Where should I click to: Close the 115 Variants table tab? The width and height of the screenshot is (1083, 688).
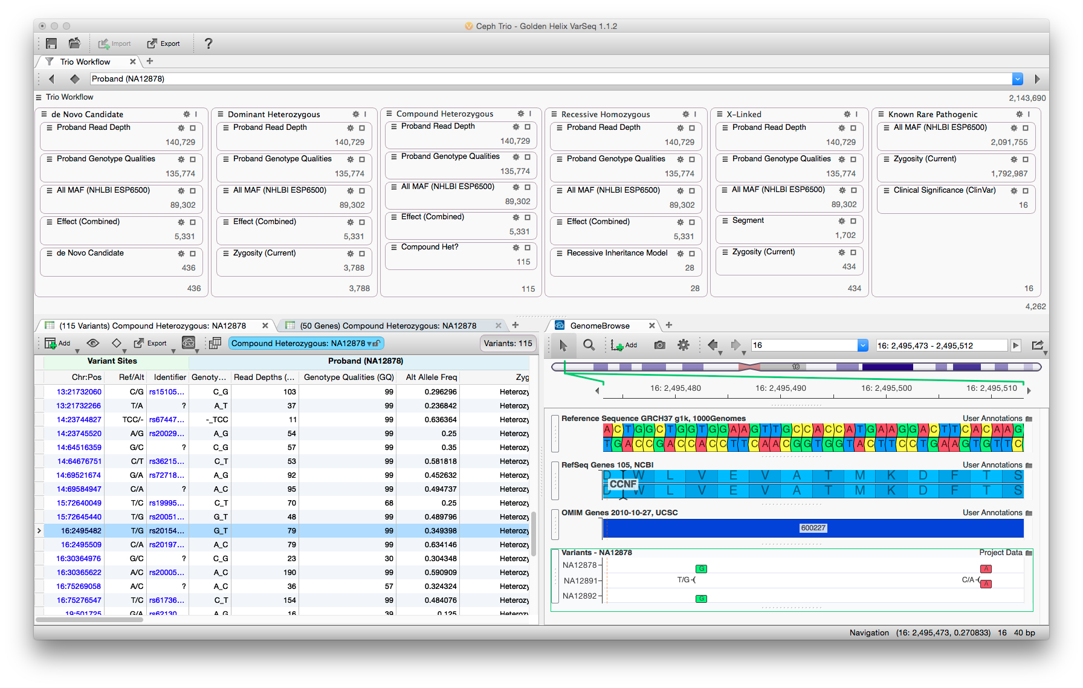pos(265,326)
